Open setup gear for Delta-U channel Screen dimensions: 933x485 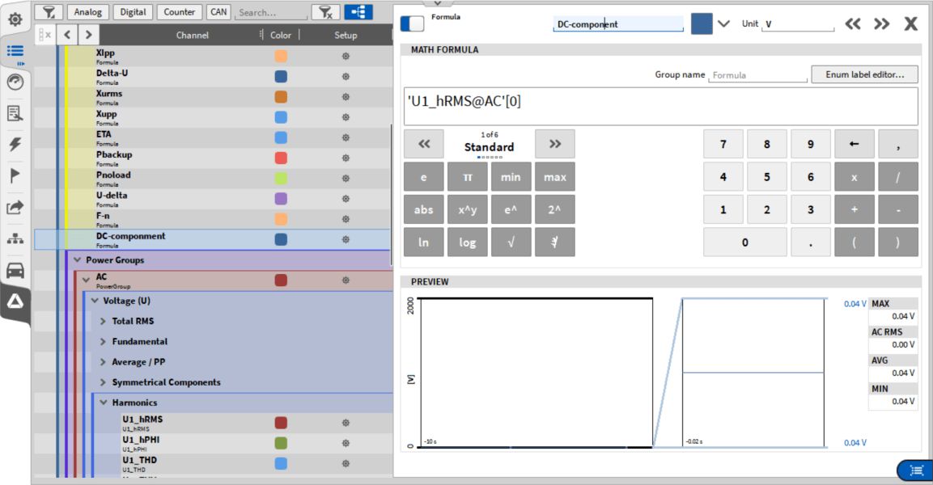(346, 77)
